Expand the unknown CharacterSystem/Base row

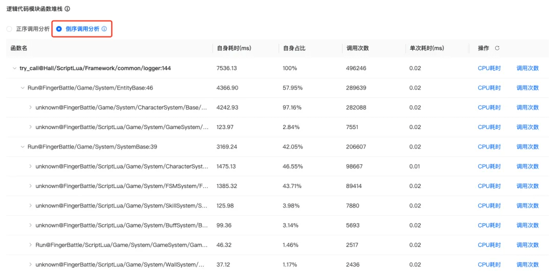(x=31, y=108)
